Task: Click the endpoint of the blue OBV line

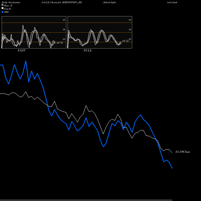Action: pos(172,168)
